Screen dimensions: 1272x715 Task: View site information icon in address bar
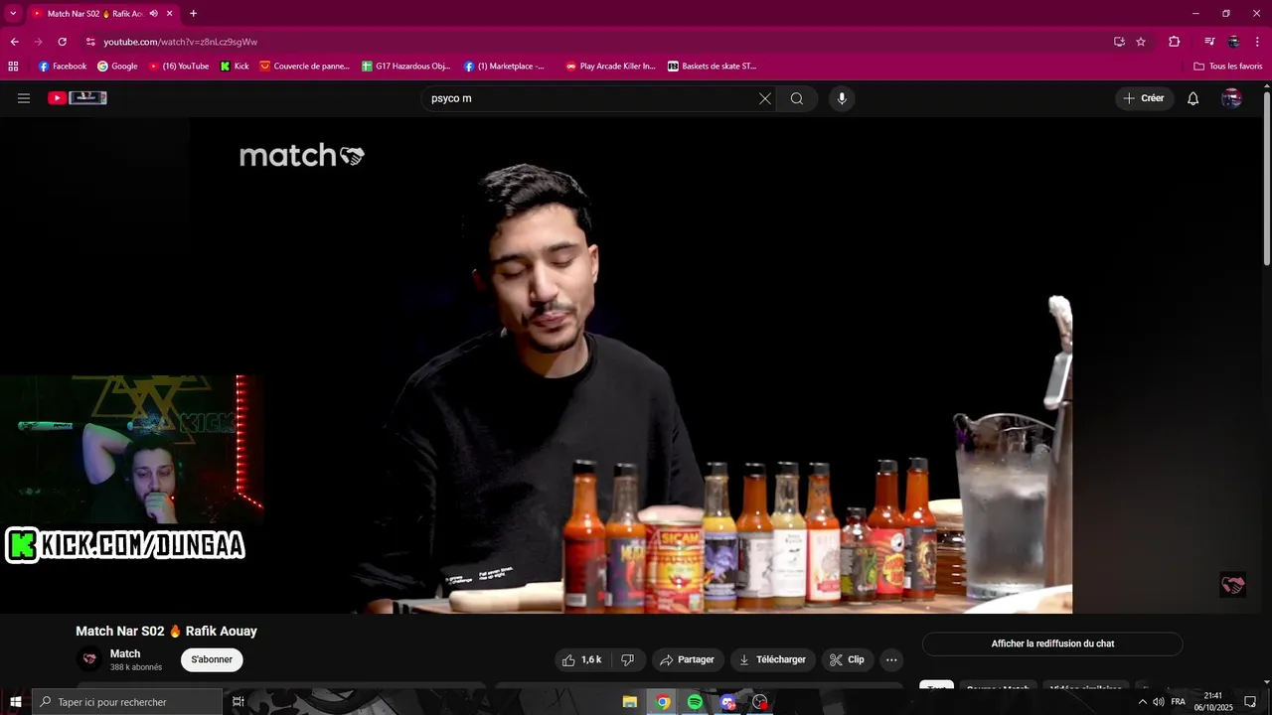(x=90, y=42)
